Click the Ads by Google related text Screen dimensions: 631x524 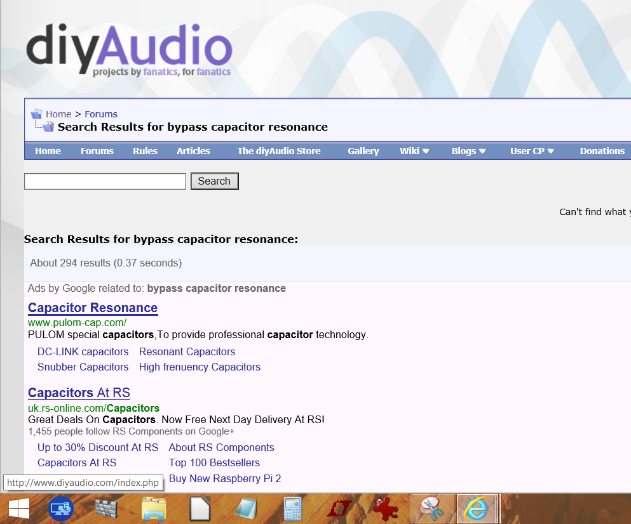coord(156,289)
